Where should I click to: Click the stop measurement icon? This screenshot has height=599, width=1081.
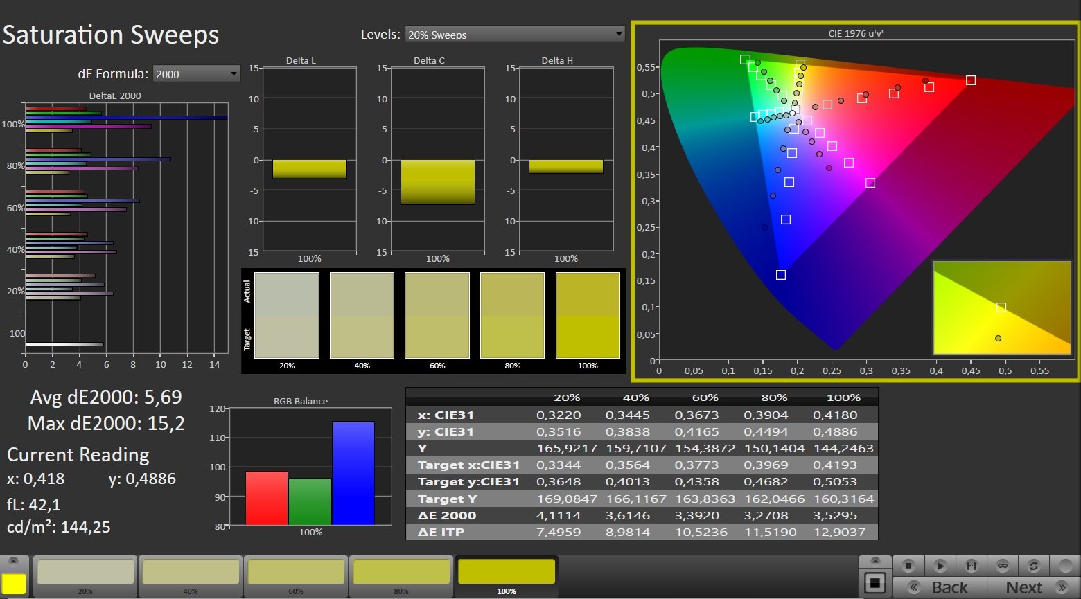tap(908, 566)
